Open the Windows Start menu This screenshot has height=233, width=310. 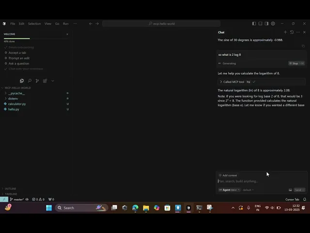point(49,208)
